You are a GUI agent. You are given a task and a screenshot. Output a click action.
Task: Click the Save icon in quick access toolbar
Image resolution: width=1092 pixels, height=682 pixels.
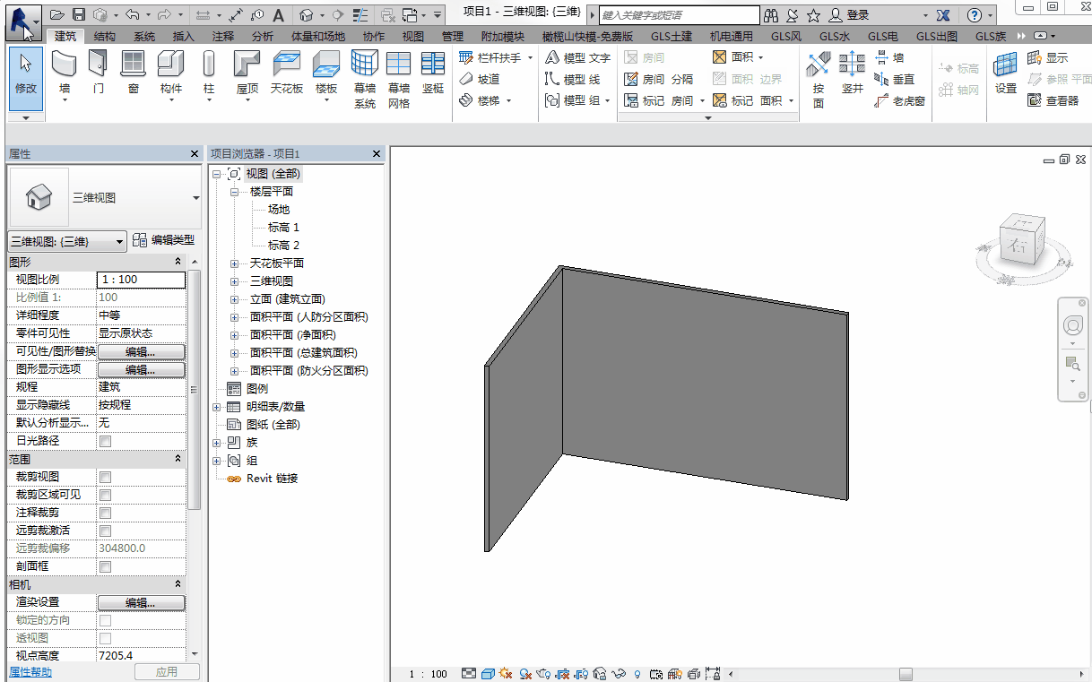[x=79, y=15]
